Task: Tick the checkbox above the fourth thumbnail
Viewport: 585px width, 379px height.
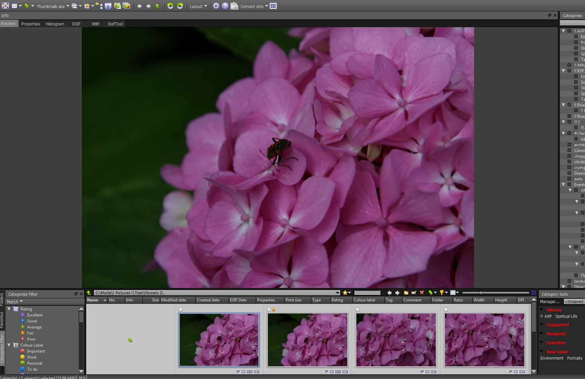Action: pos(446,310)
